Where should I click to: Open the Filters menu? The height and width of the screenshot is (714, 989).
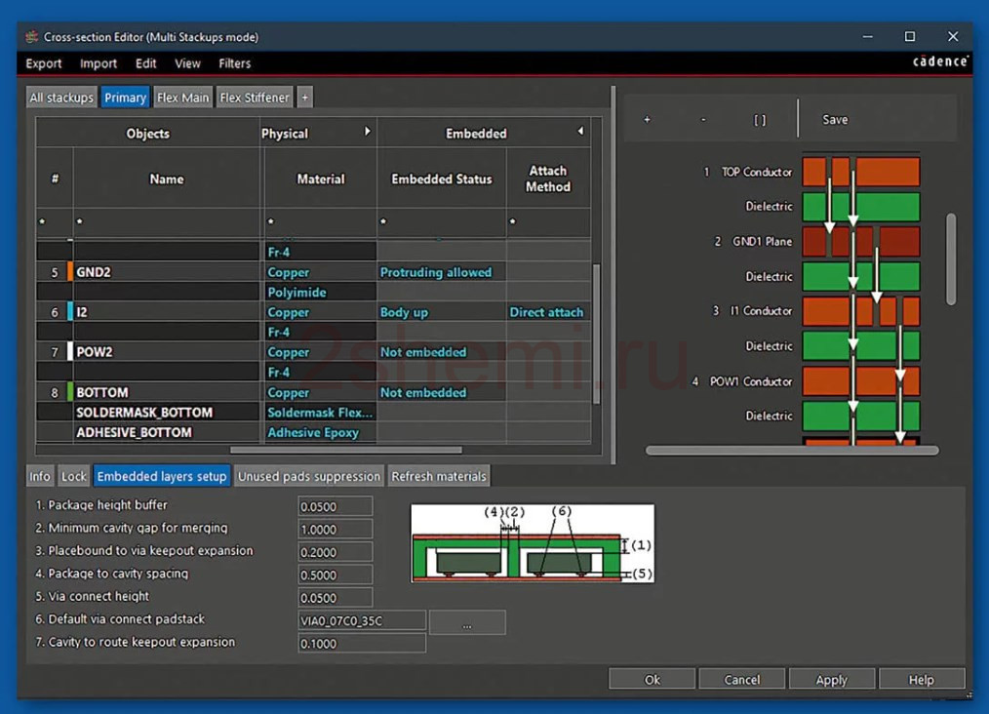235,63
